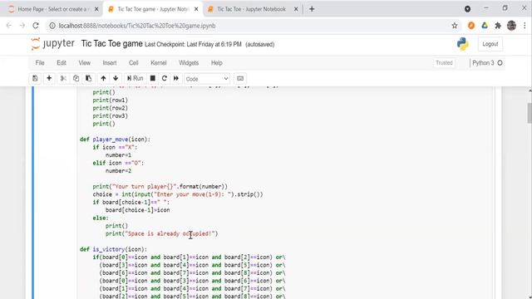532x299 pixels.
Task: Run the selected cell
Action: click(x=135, y=78)
